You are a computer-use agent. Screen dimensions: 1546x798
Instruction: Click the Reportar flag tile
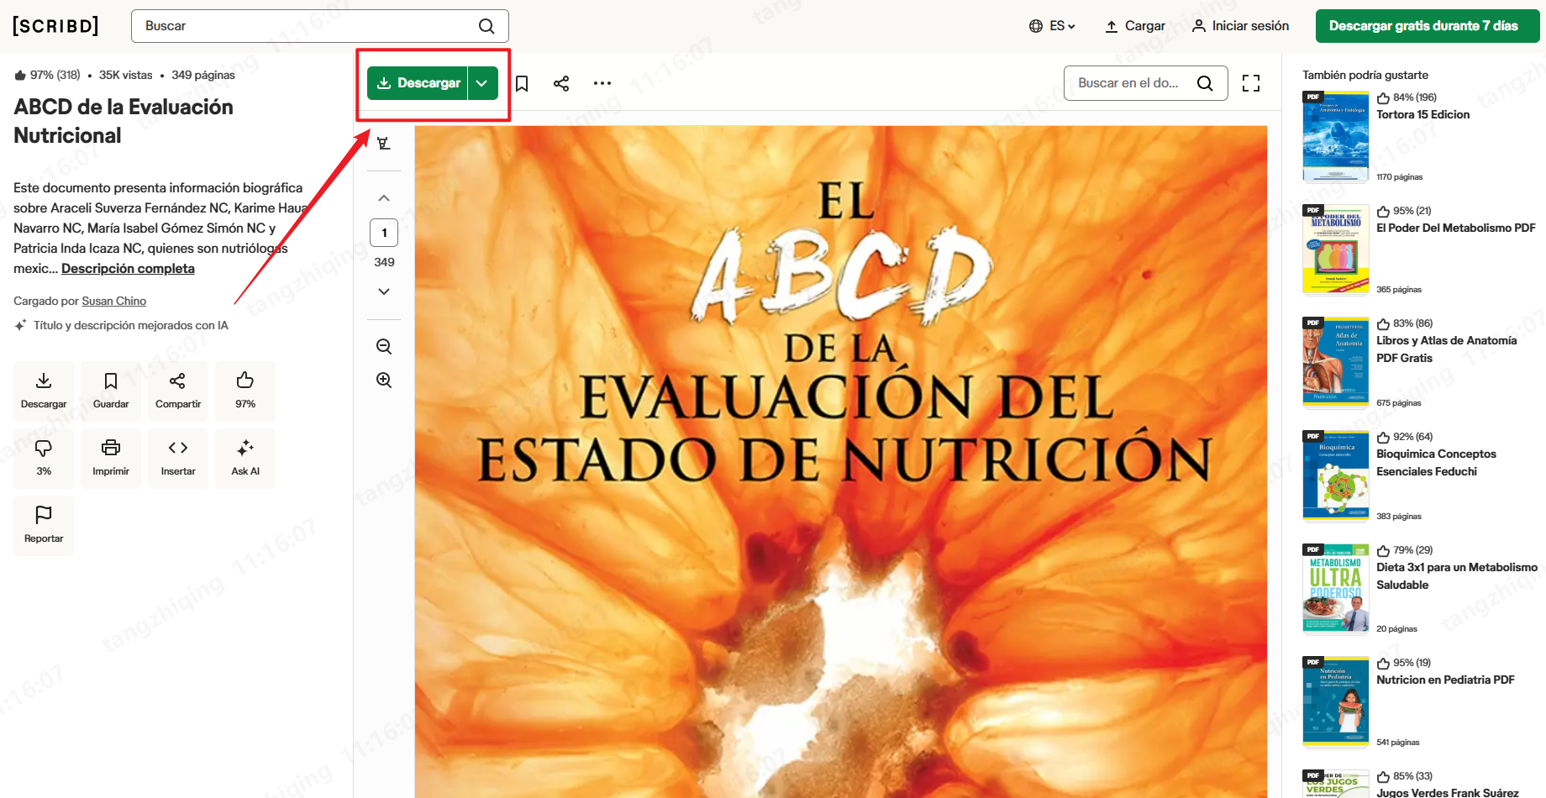44,526
